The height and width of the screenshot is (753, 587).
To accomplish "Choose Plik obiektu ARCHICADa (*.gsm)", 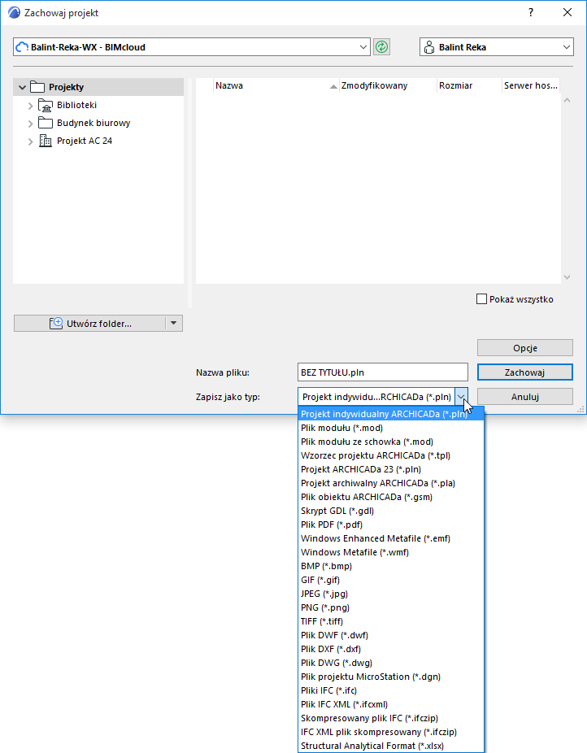I will [391, 497].
